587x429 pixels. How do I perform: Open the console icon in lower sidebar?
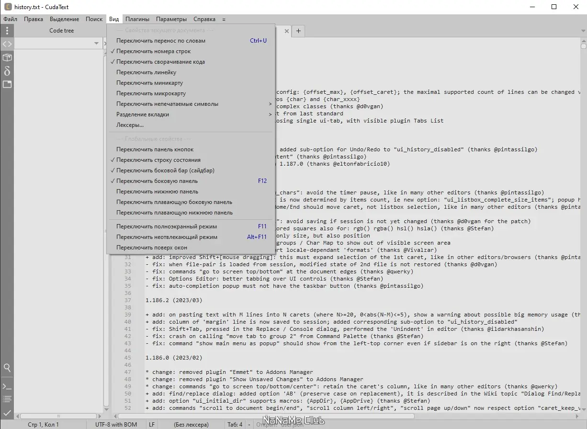(7, 386)
